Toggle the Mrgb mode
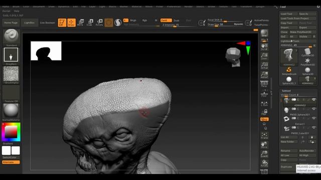 133,20
